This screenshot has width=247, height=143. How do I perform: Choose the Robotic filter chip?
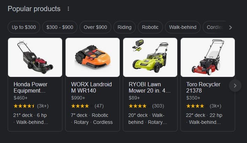pyautogui.click(x=150, y=27)
